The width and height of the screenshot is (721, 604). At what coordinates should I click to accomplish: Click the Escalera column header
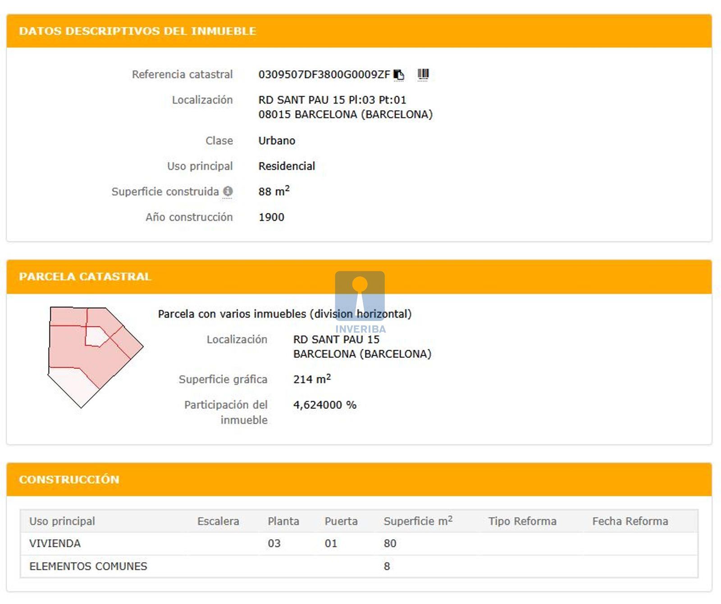point(218,521)
